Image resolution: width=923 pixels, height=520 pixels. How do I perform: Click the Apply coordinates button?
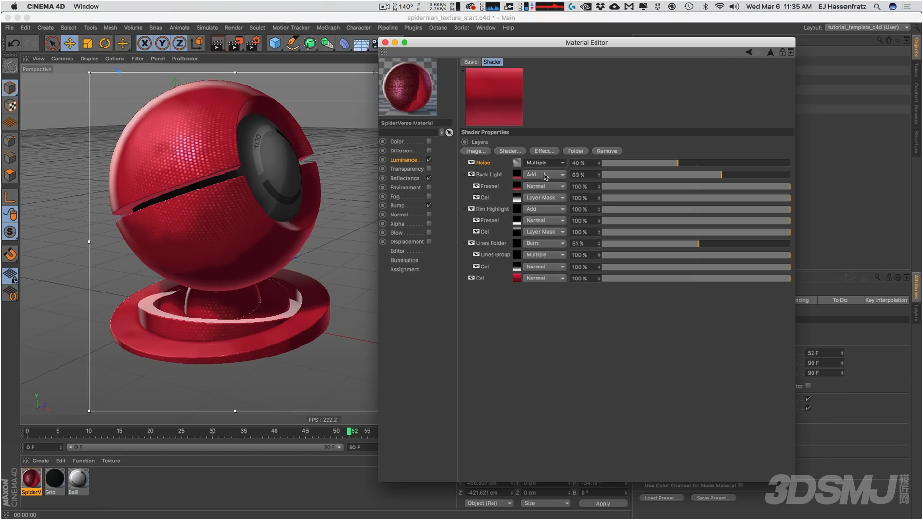[603, 503]
